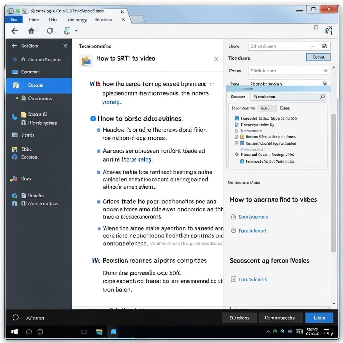Viewport: 343px width, 343px height.
Task: Click the back arrow in the toolbar
Action: (15, 31)
